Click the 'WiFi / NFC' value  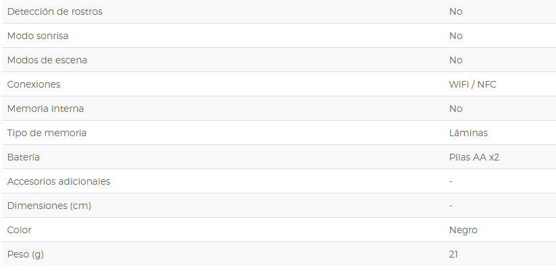tap(472, 84)
